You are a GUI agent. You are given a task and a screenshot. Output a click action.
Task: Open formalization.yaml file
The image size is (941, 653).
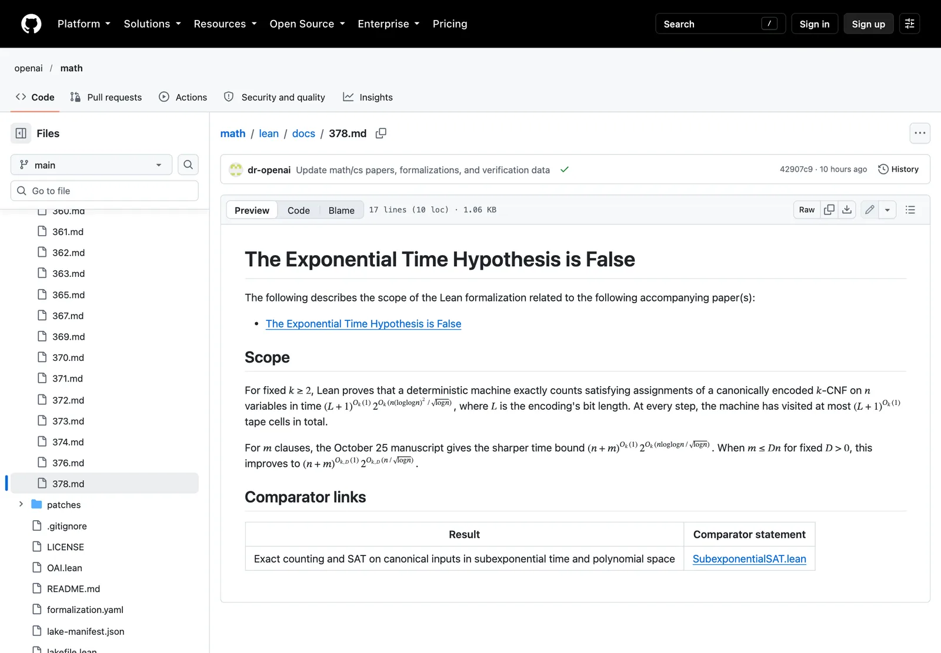(x=85, y=610)
